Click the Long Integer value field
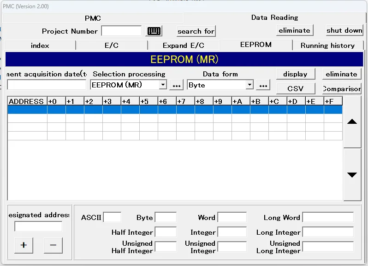The image size is (368, 266). click(x=328, y=232)
